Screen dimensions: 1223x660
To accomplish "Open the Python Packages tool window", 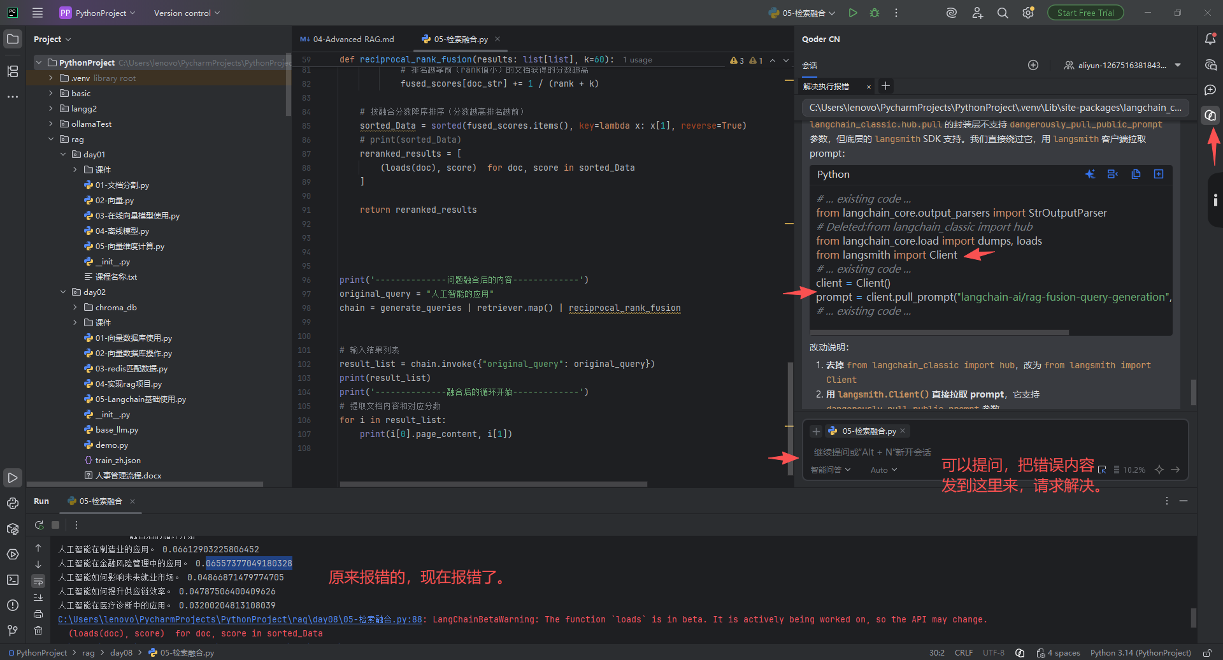I will [13, 529].
